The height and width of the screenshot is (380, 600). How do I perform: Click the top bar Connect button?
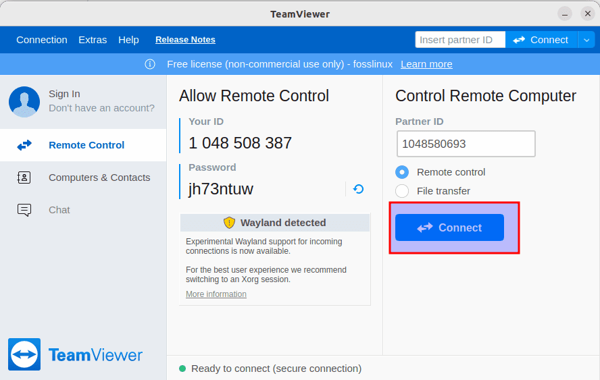541,40
